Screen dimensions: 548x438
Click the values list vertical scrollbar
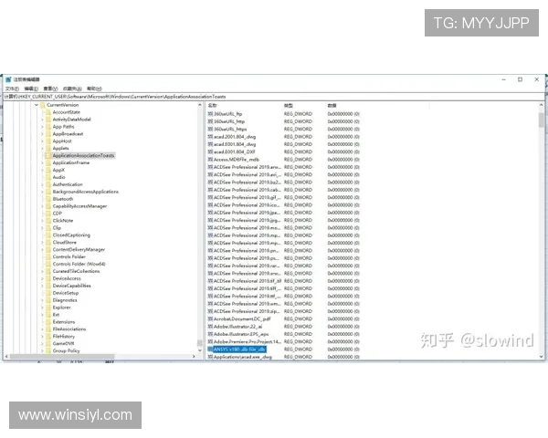tap(543, 228)
